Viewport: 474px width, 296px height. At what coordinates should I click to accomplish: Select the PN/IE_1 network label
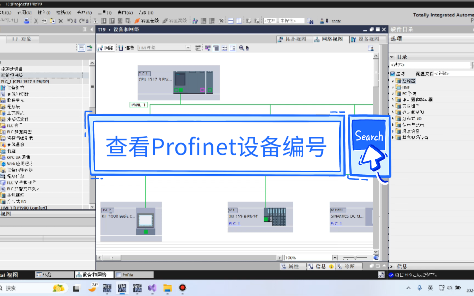(x=138, y=105)
